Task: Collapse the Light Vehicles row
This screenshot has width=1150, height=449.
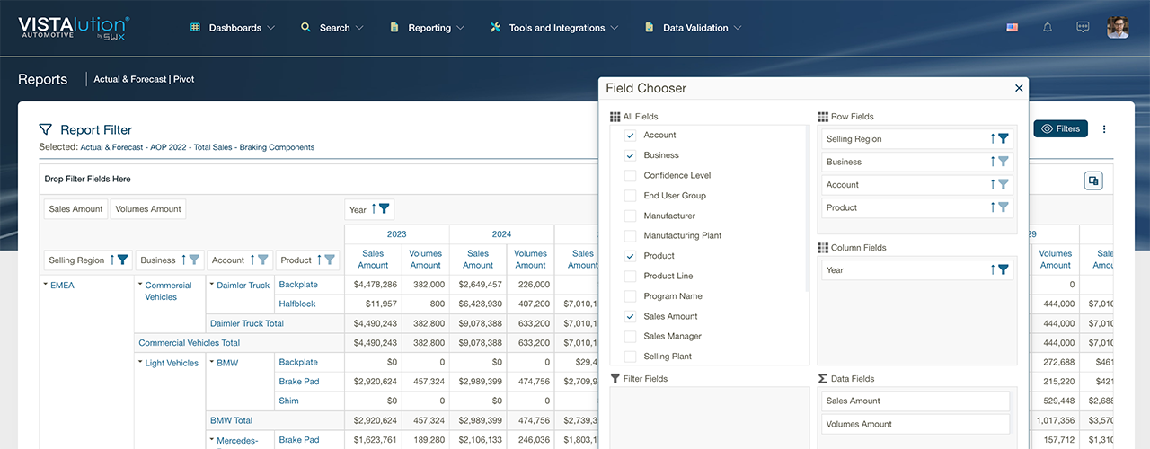Action: 140,364
